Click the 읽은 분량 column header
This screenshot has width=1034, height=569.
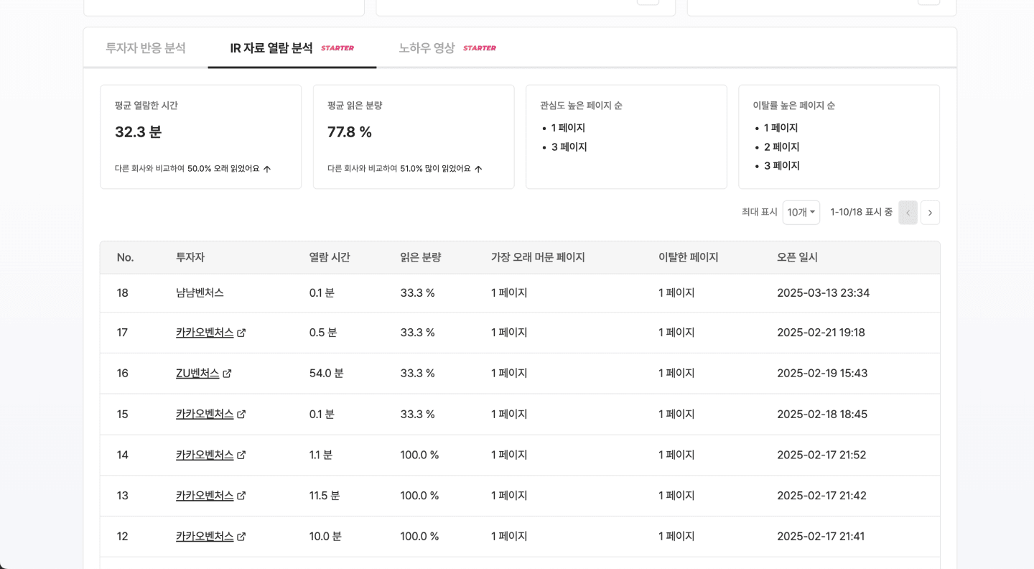pyautogui.click(x=421, y=257)
